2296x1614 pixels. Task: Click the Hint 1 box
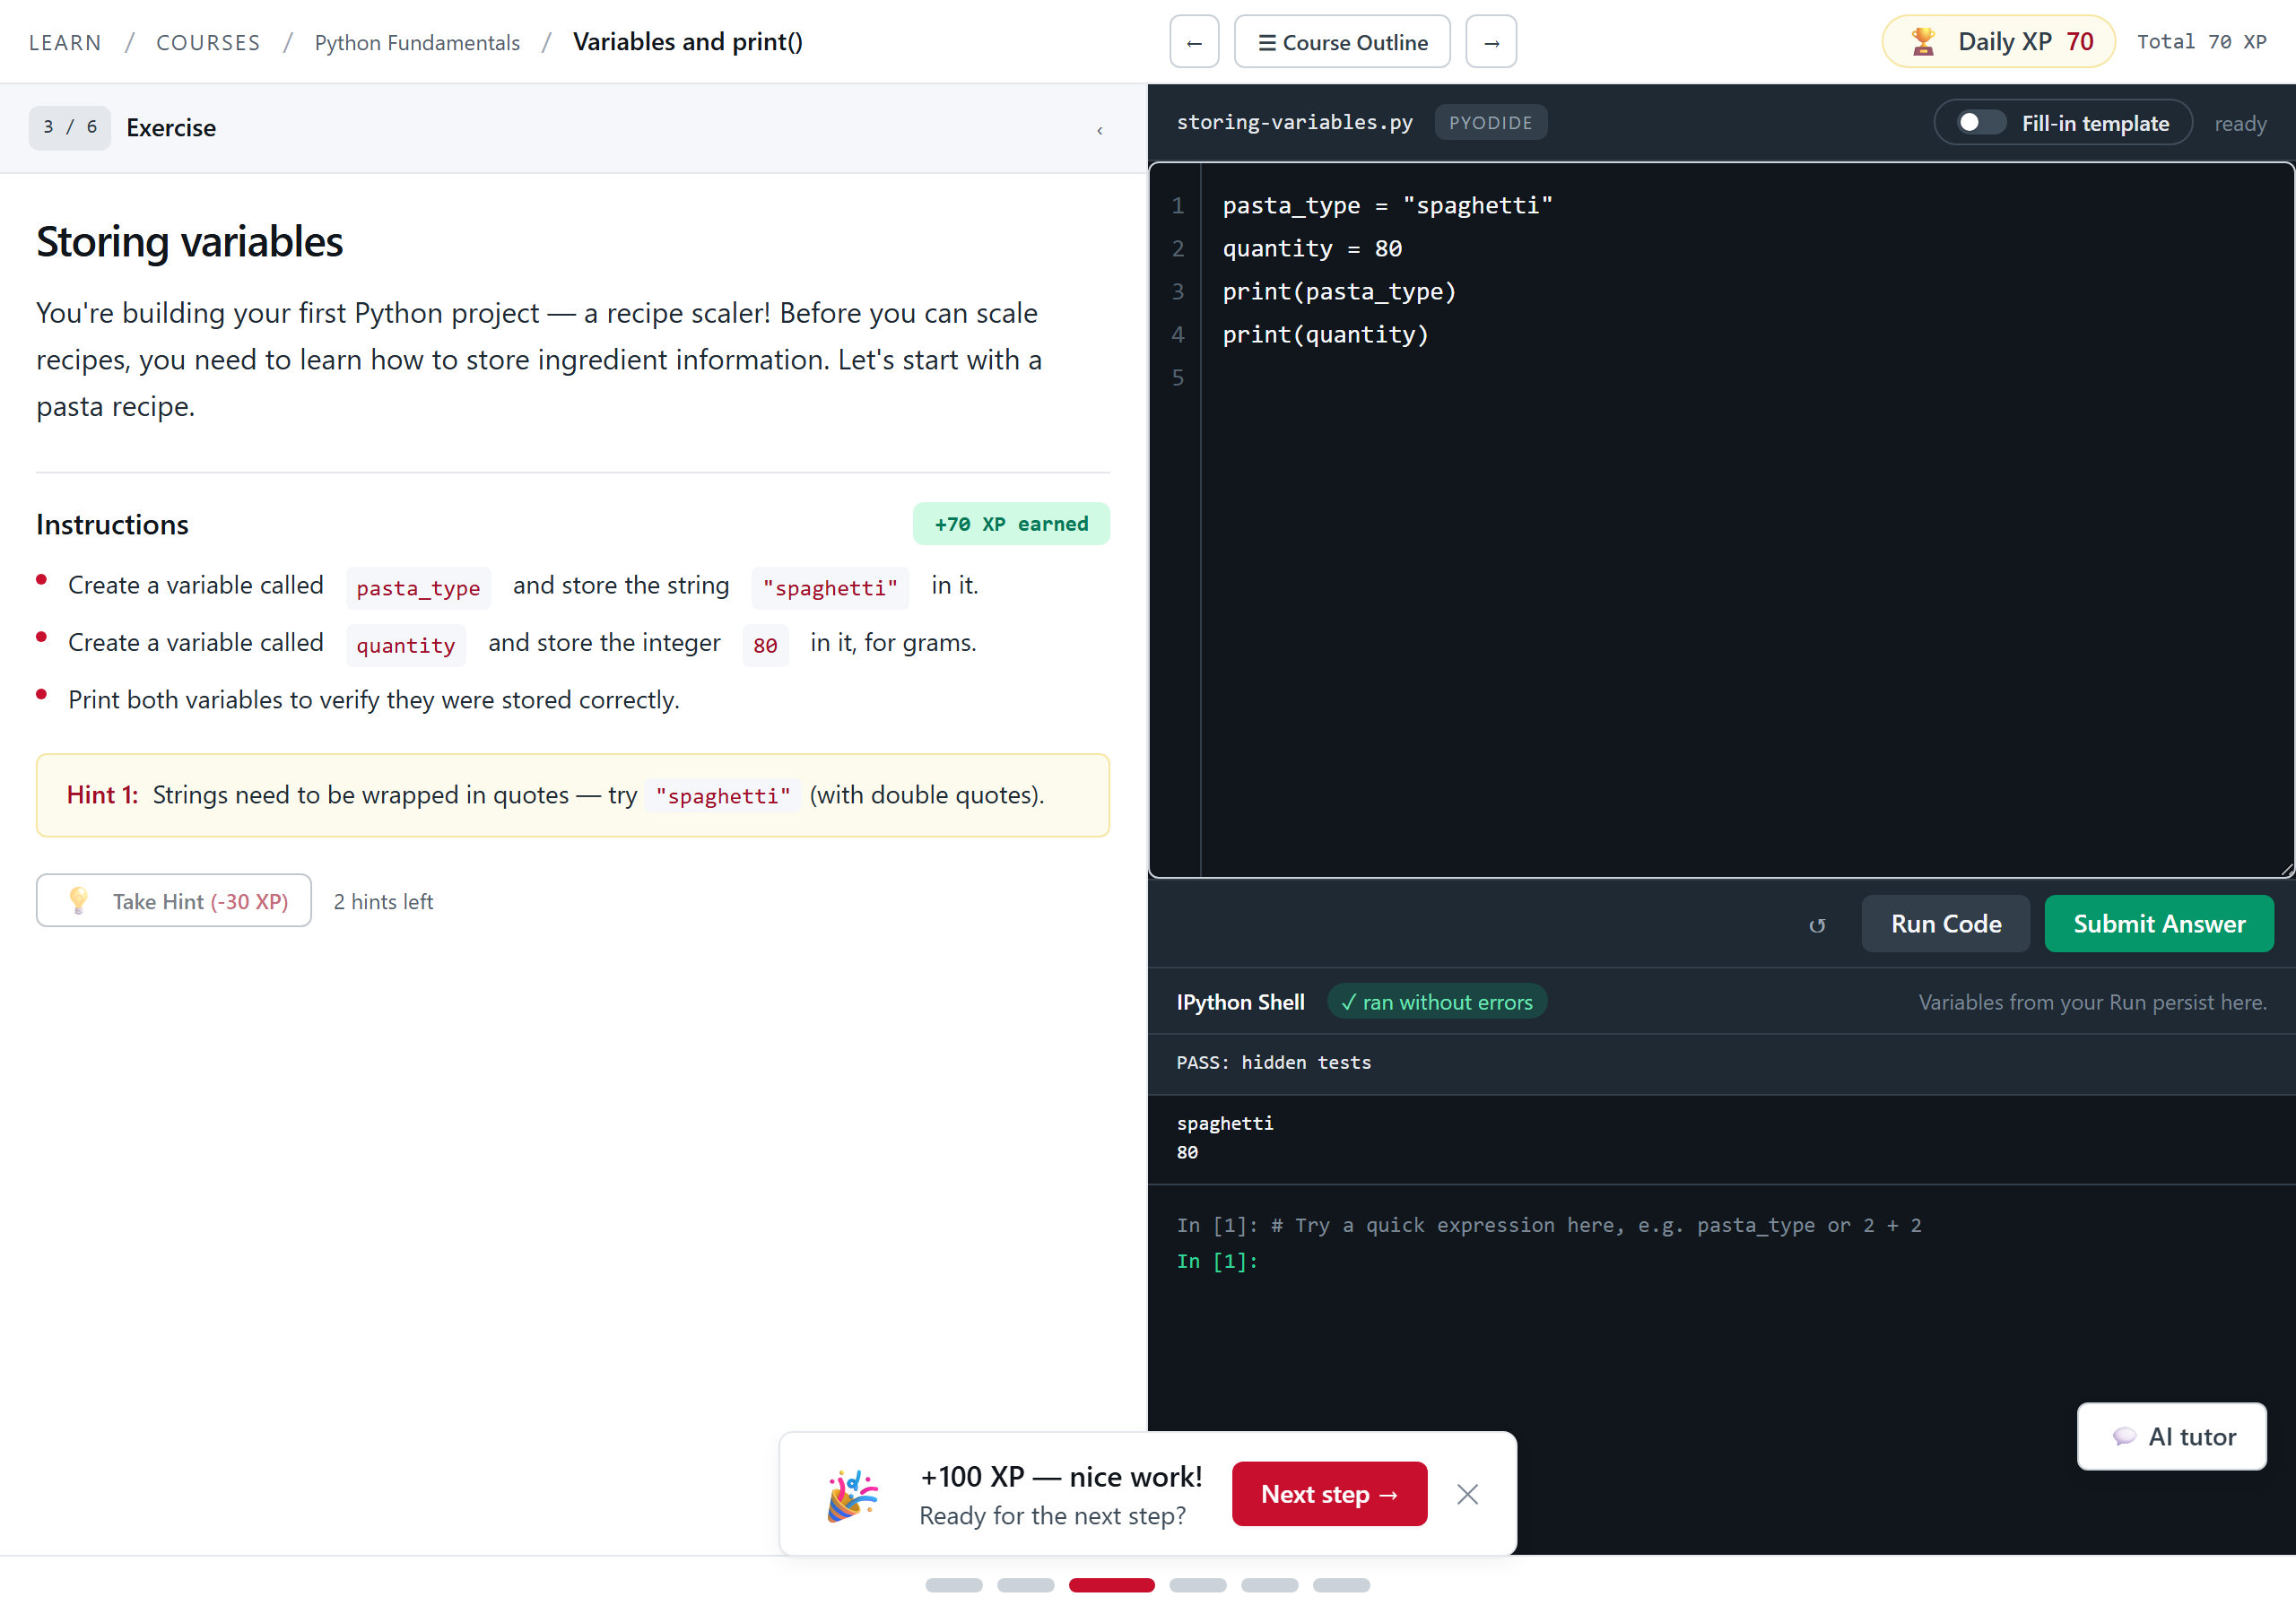[x=572, y=794]
